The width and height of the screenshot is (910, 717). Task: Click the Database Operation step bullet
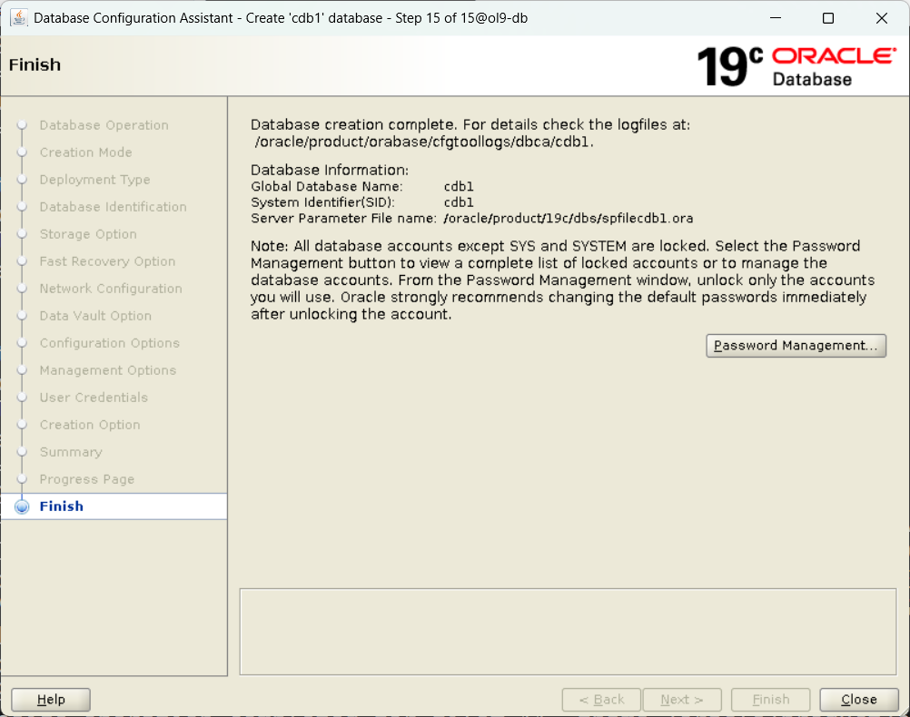pos(22,125)
